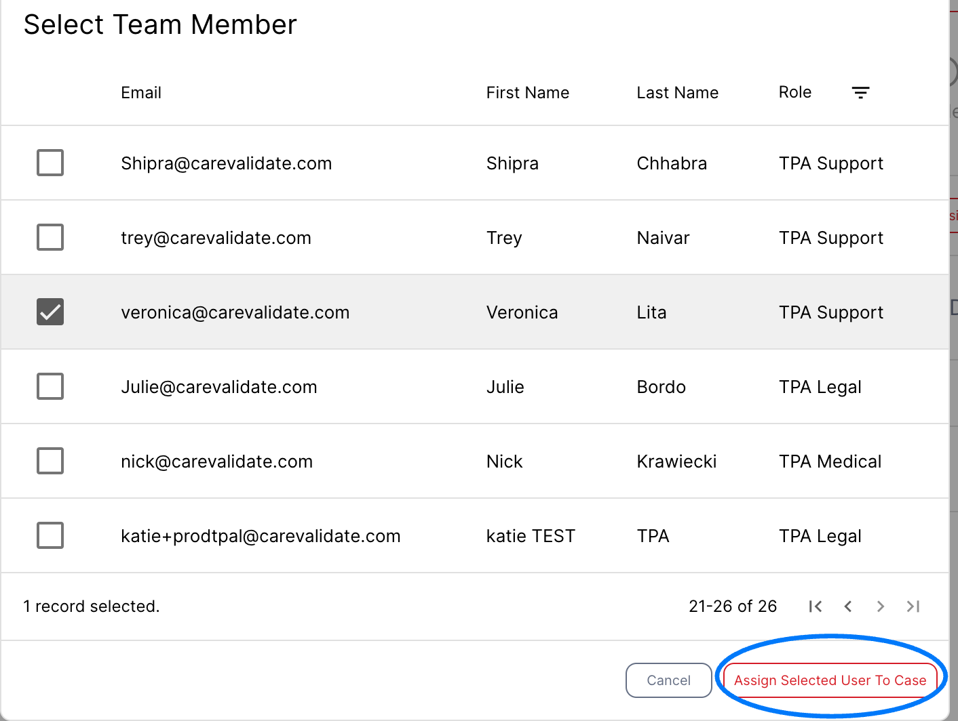Image resolution: width=958 pixels, height=721 pixels.
Task: Tick the checkbox next to Julie@carevalidate.com
Action: (x=50, y=386)
